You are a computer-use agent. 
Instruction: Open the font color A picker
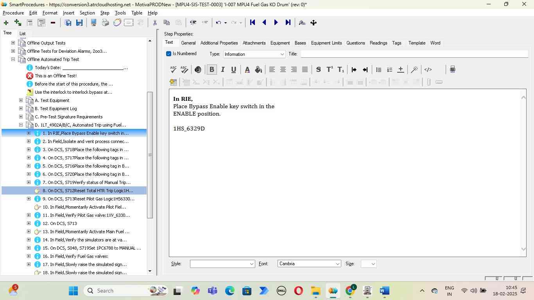247,70
